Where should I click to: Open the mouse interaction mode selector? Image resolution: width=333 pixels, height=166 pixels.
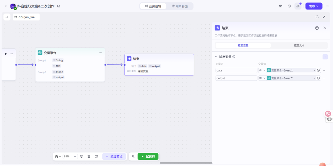click(x=58, y=156)
